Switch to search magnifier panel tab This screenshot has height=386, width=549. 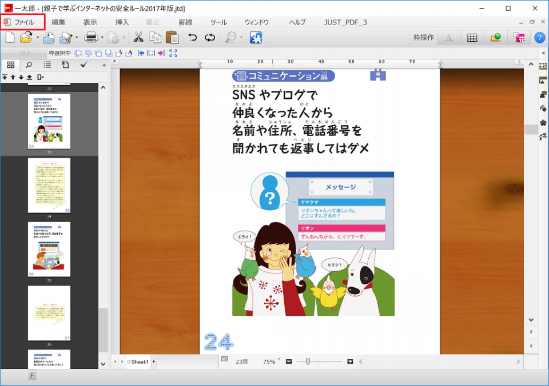tap(29, 65)
